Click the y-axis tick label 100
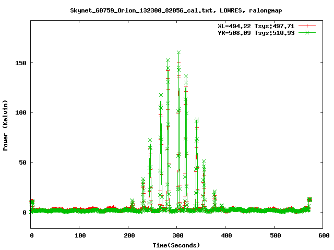The height and width of the screenshot is (250, 334). click(21, 113)
